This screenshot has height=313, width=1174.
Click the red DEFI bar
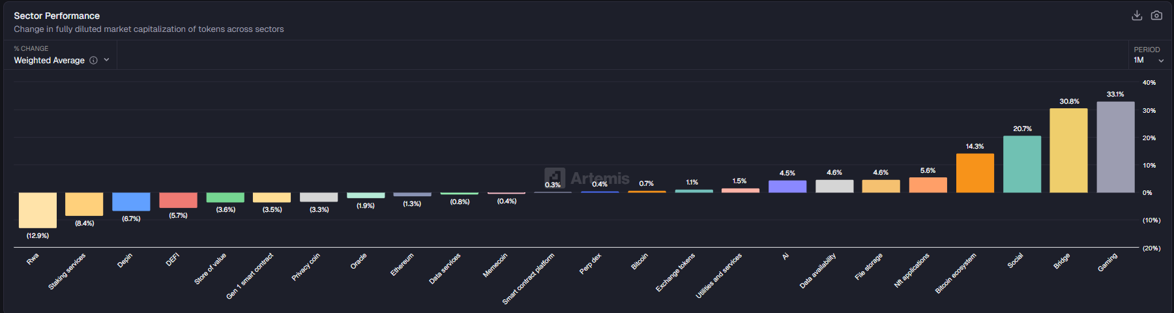pyautogui.click(x=178, y=200)
